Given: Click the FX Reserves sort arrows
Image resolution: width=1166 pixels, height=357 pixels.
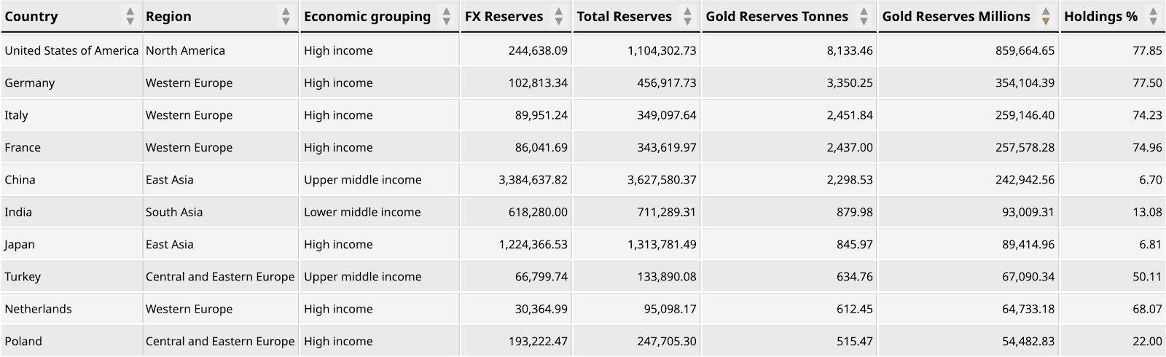Looking at the screenshot, I should (x=558, y=16).
